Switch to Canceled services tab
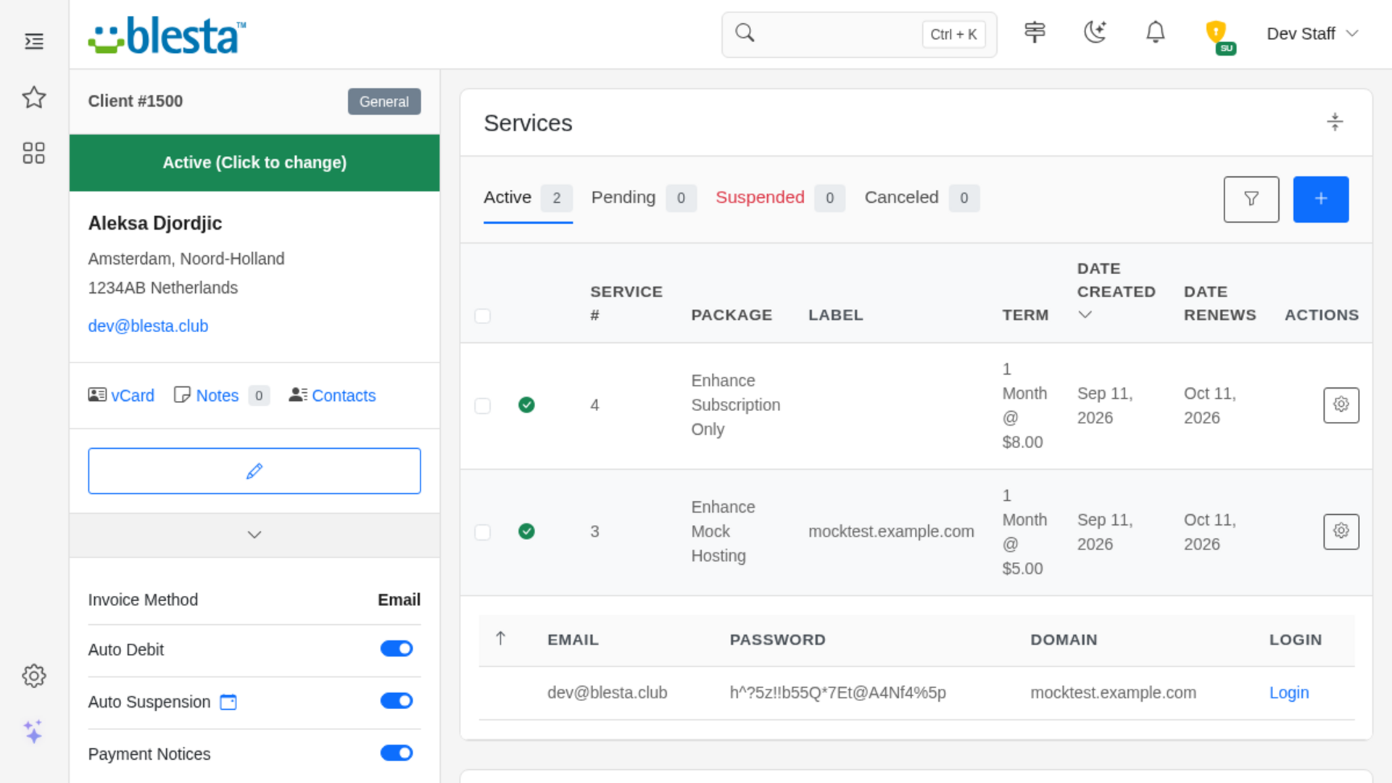Viewport: 1392px width, 783px height. pos(921,198)
